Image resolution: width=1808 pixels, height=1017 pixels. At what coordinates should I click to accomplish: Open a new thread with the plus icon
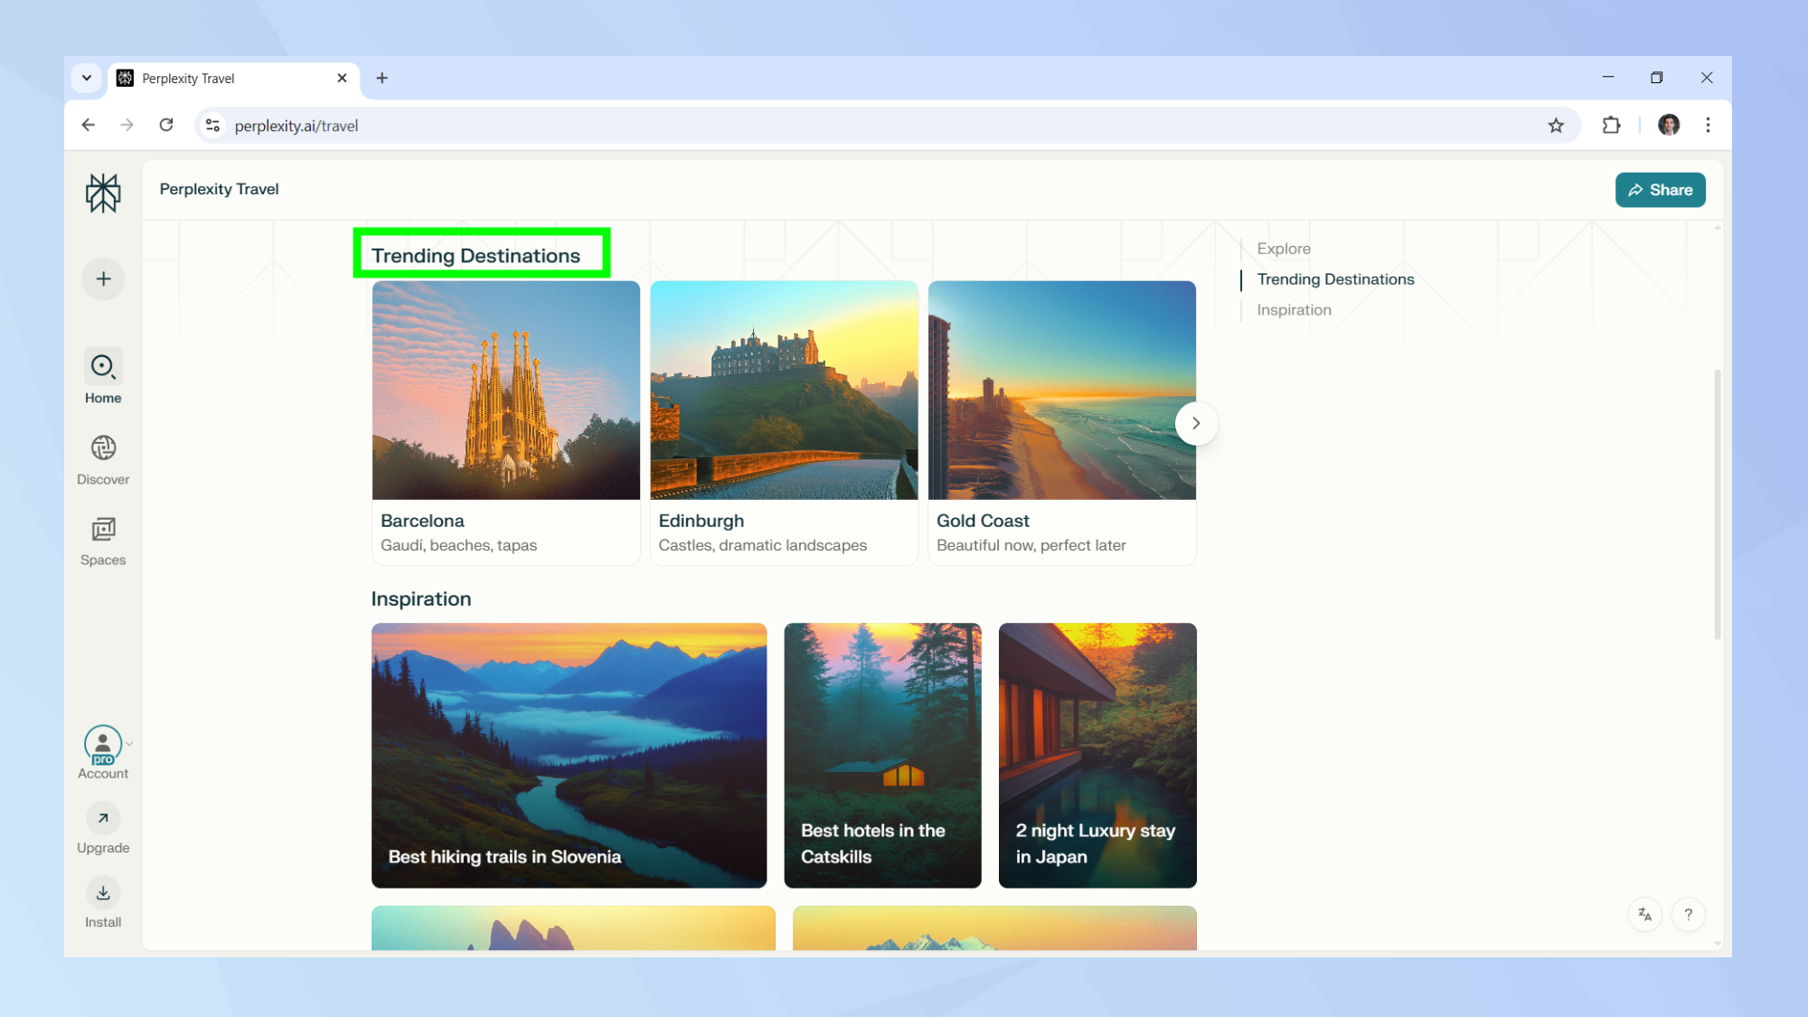(x=103, y=278)
